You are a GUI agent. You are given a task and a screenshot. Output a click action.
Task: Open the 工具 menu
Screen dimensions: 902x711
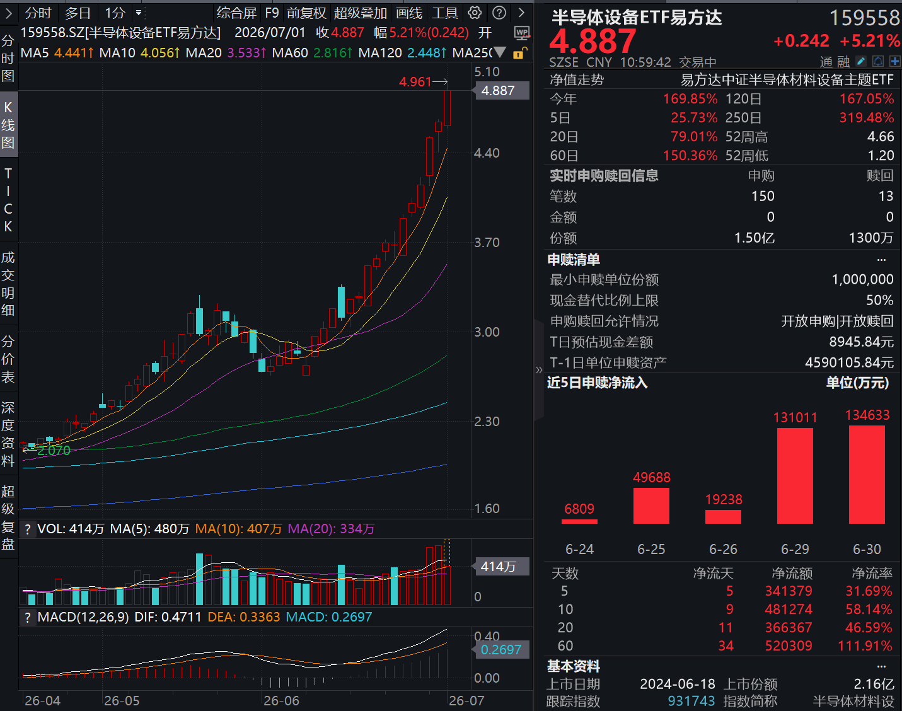445,13
